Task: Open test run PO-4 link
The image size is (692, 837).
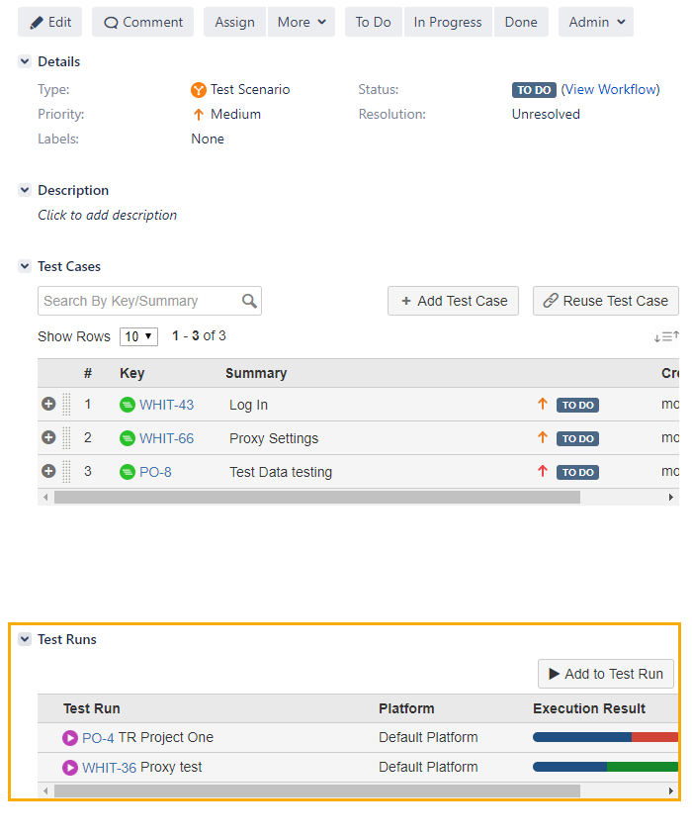Action: [x=98, y=738]
